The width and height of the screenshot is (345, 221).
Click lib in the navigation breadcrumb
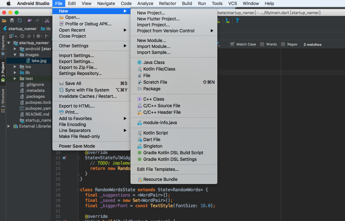click(46, 29)
